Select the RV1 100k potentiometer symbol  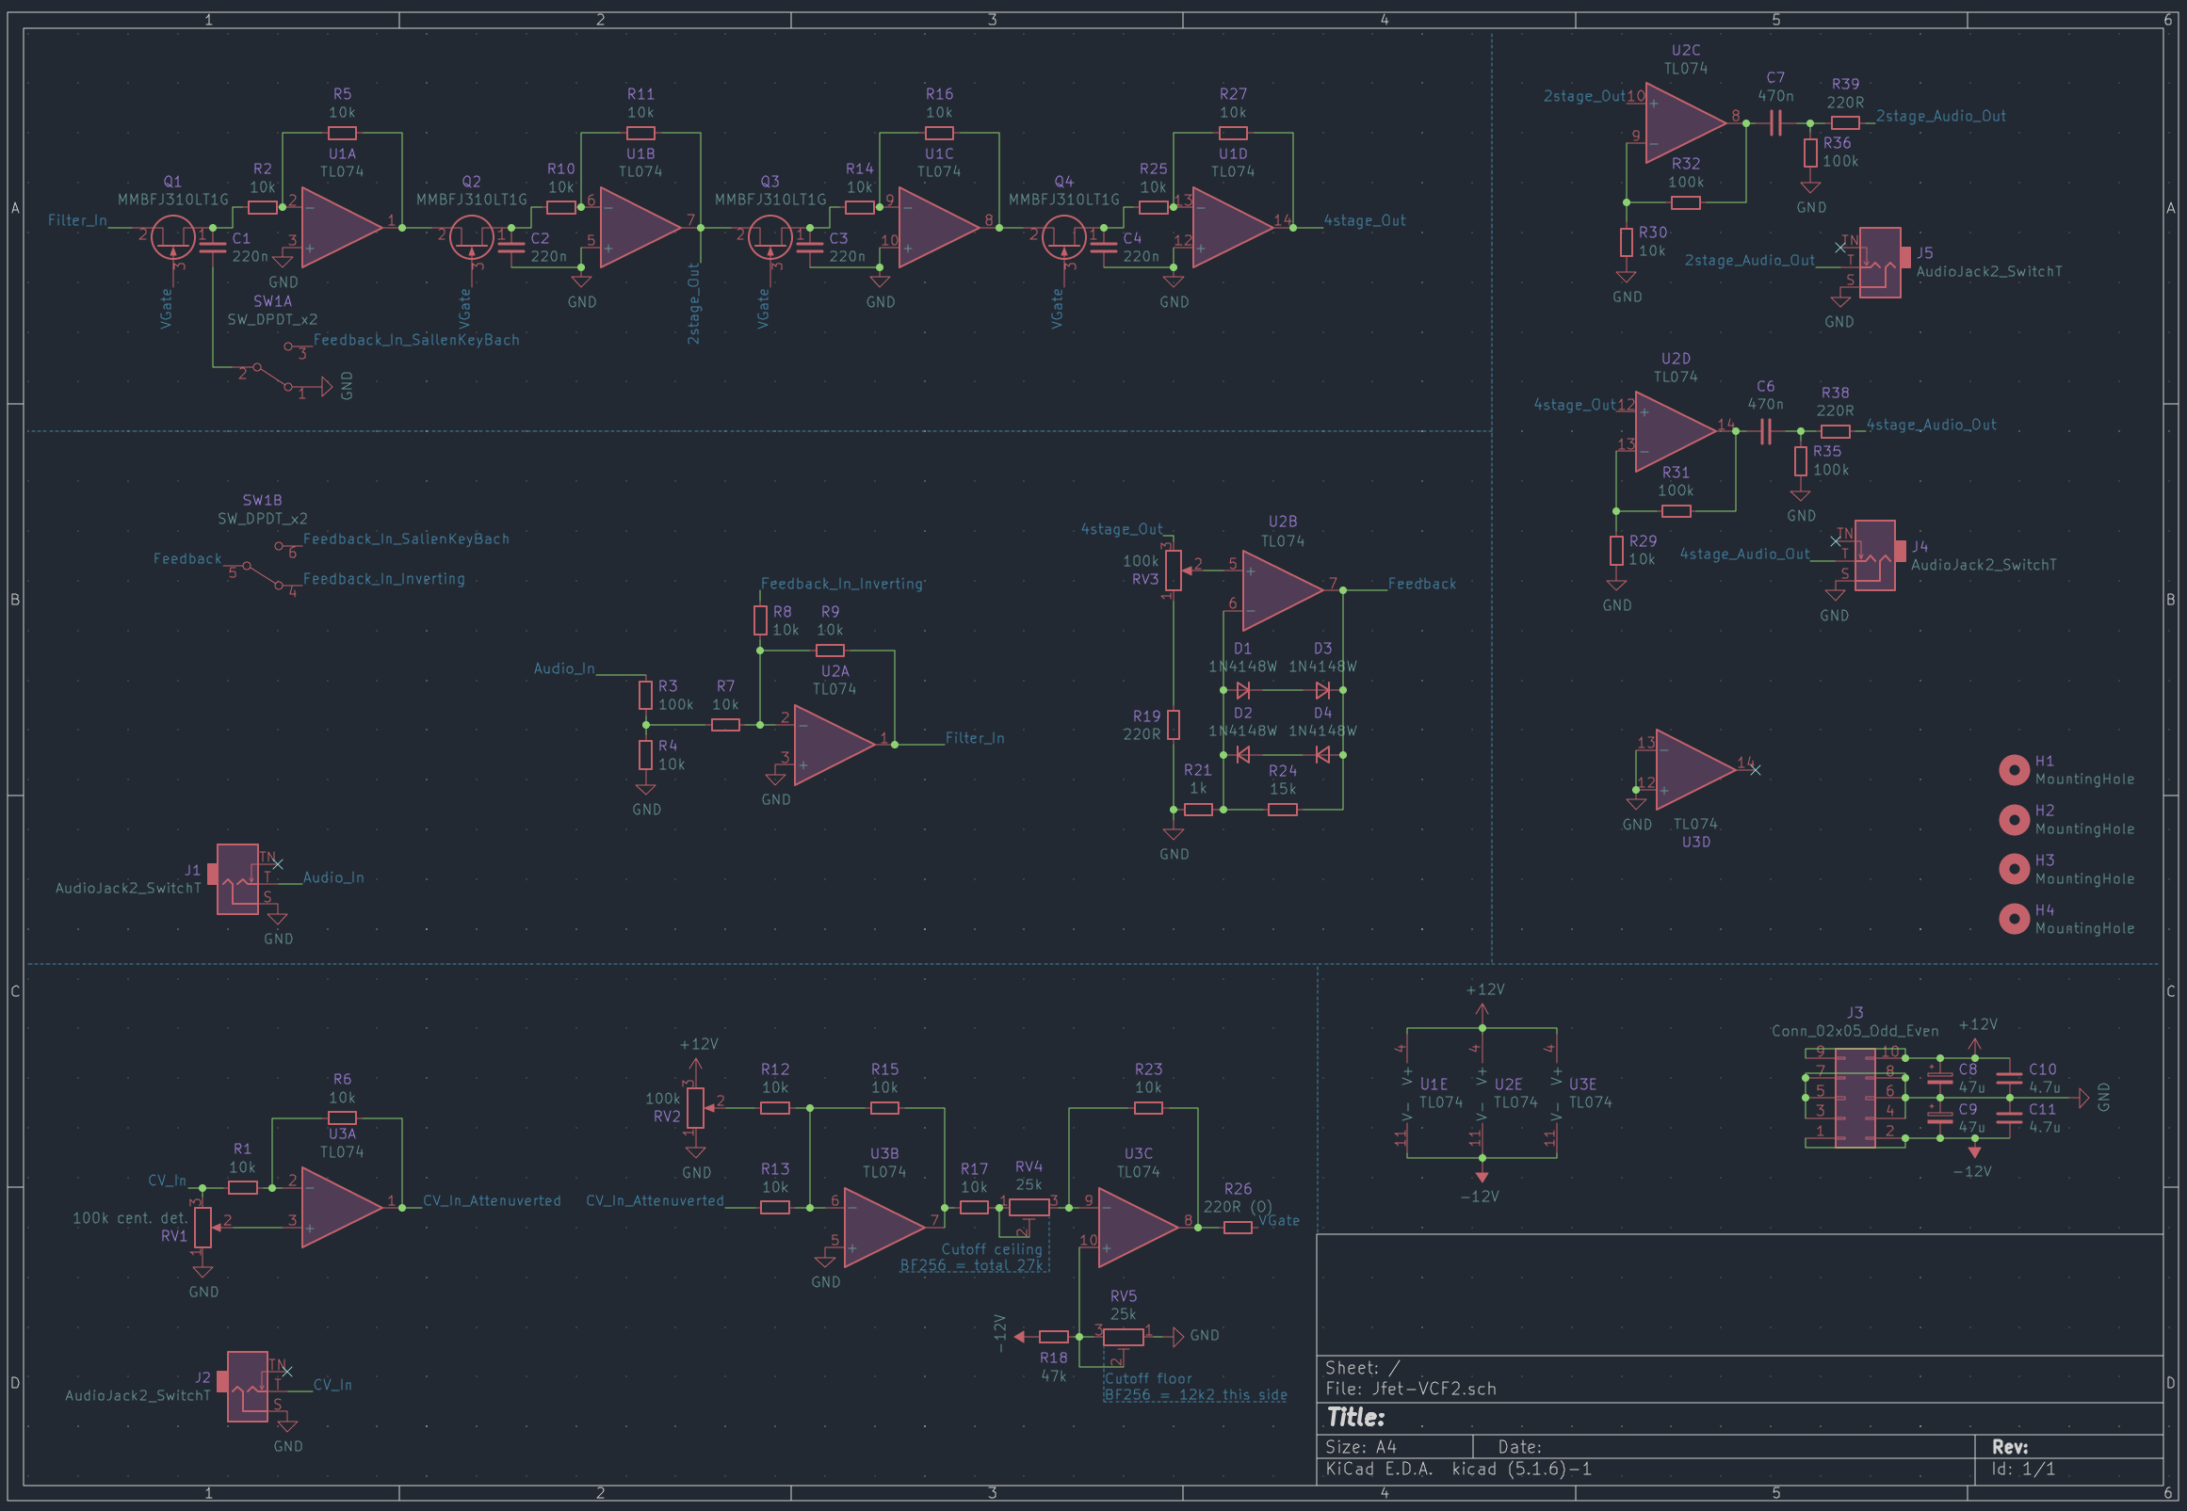(x=202, y=1228)
